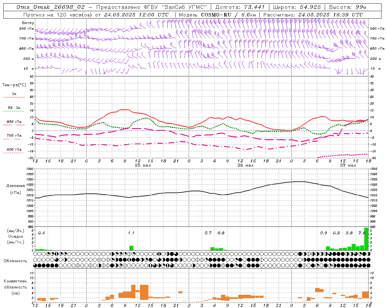The height and width of the screenshot is (308, 386).
Task: Click the 7.6 precipitation total
Action: [362, 233]
